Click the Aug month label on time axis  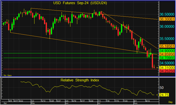(136, 103)
